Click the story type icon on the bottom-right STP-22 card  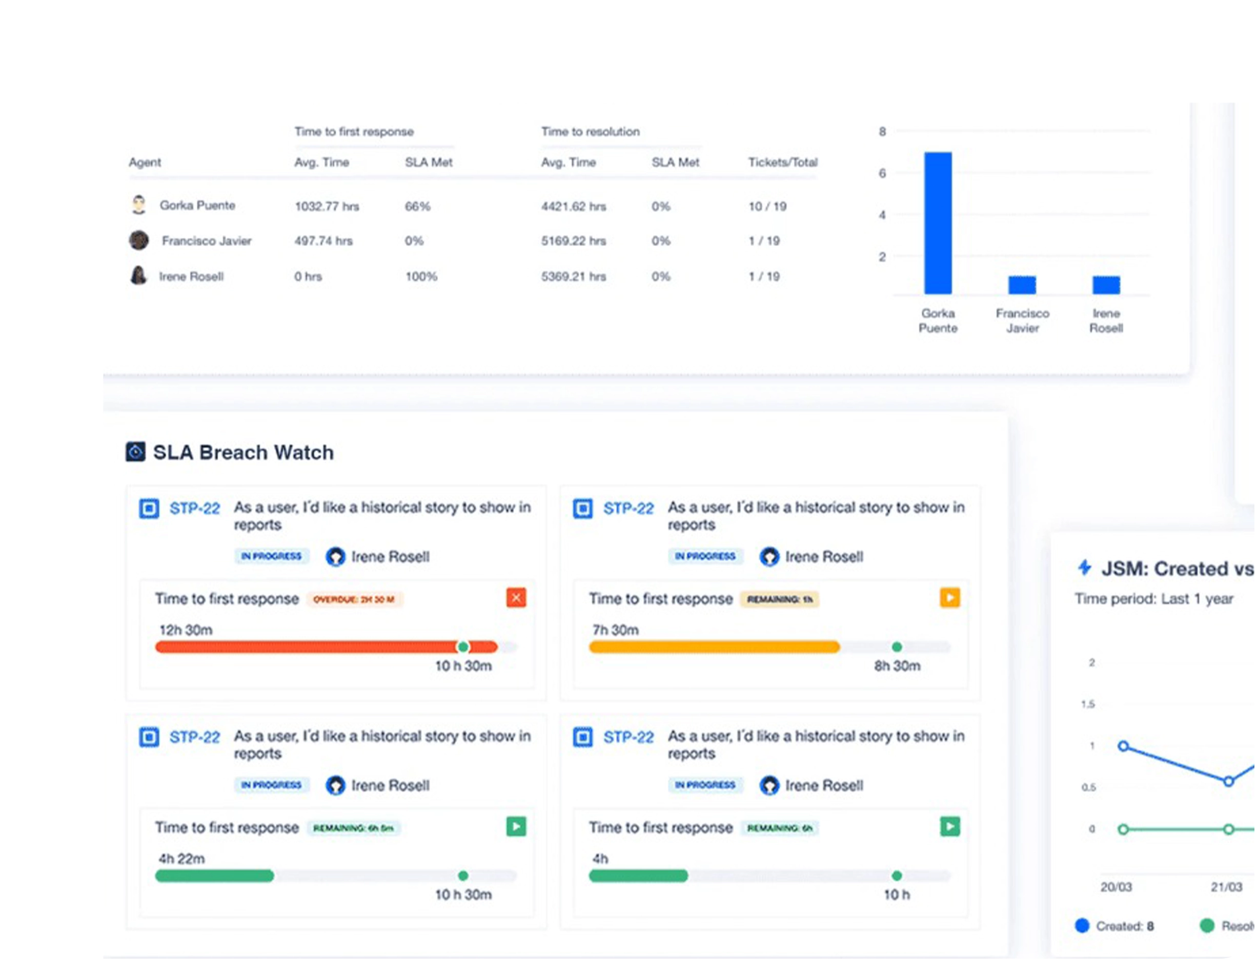pyautogui.click(x=583, y=737)
